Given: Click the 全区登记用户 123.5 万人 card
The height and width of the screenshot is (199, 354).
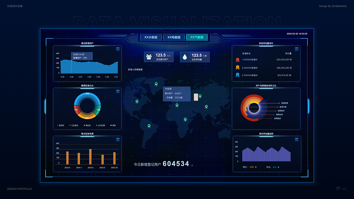Looking at the screenshot, I should pos(159,57).
